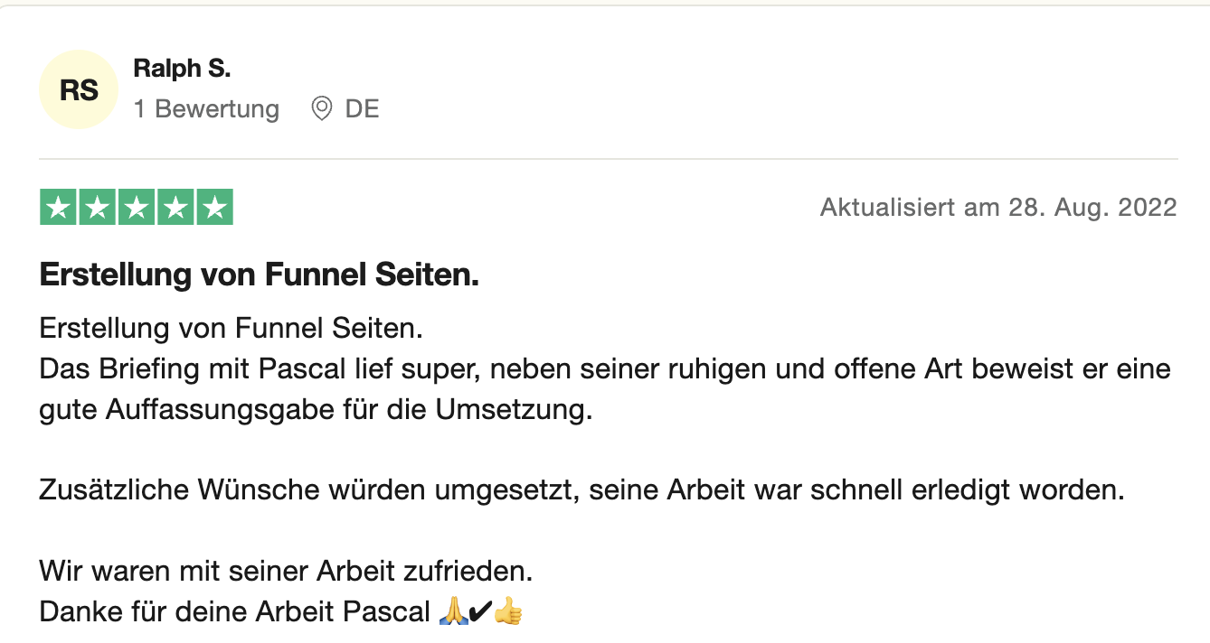The height and width of the screenshot is (643, 1210).
Task: Click the black check mark emoji
Action: (x=481, y=613)
